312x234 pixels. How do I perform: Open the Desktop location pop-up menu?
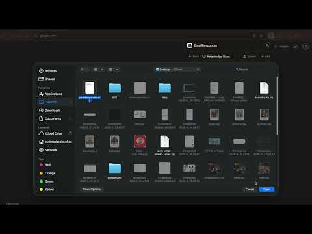click(177, 70)
